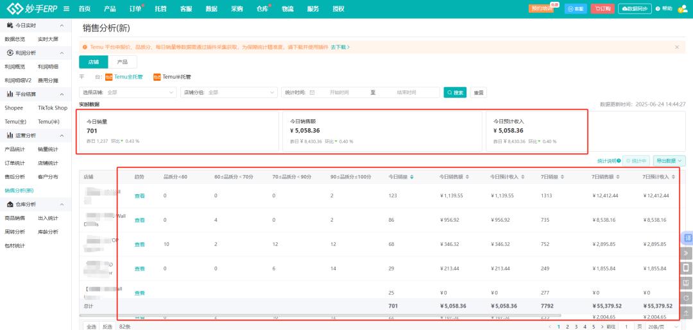Open the 仓库 top menu item
Screen dimensions: 693x330
262,8
